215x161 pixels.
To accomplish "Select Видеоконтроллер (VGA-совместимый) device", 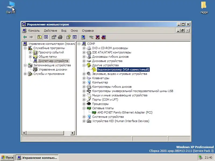I will [x=123, y=69].
